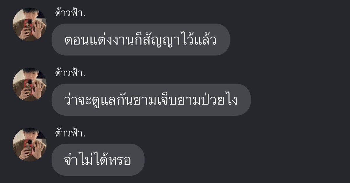Open the topmost mirror-selfie avatar
Screen dimensions: 350x183
point(29,24)
